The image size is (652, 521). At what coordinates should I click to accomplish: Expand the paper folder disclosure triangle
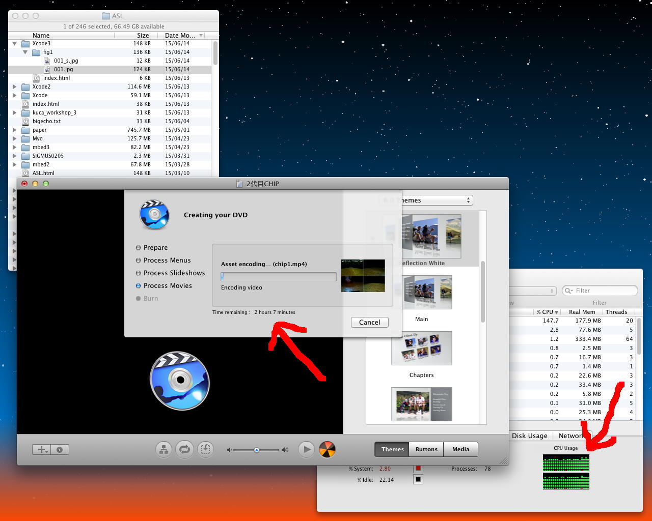point(15,130)
